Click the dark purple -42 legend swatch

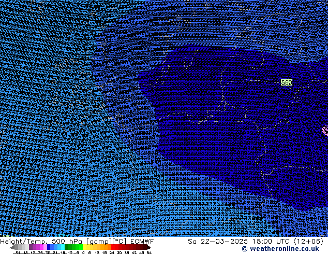pyautogui.click(x=31, y=247)
